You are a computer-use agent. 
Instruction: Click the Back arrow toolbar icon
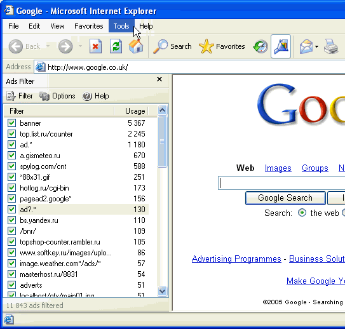15,46
